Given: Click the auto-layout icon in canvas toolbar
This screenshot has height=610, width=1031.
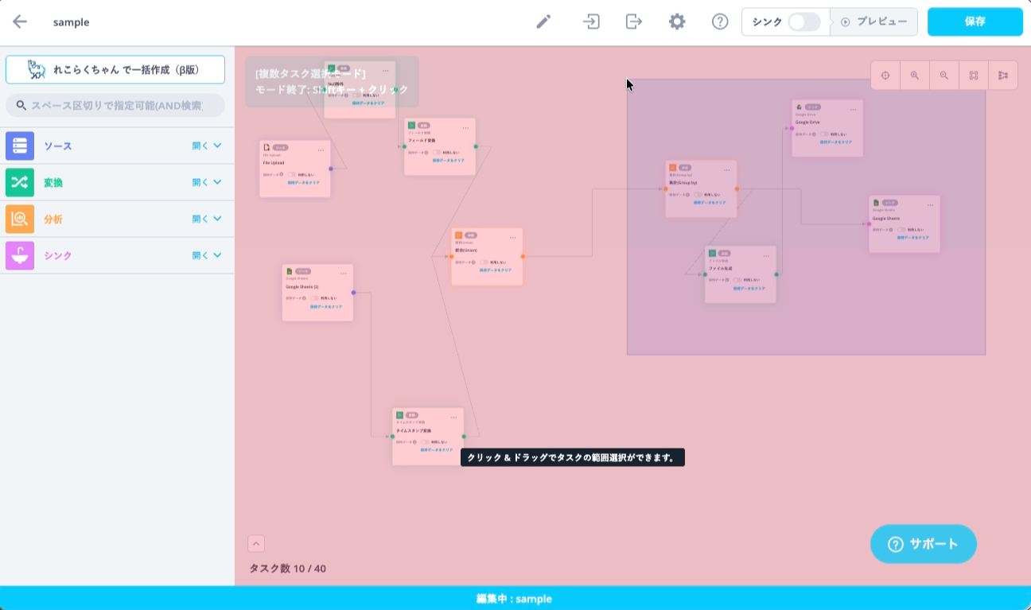Looking at the screenshot, I should pos(1003,76).
